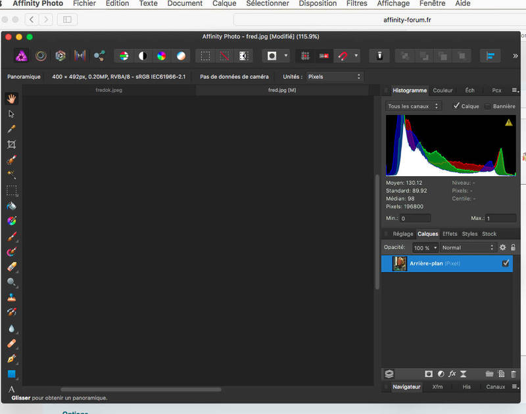526x414 pixels.
Task: Switch to Liquify Persona
Action: (x=41, y=56)
